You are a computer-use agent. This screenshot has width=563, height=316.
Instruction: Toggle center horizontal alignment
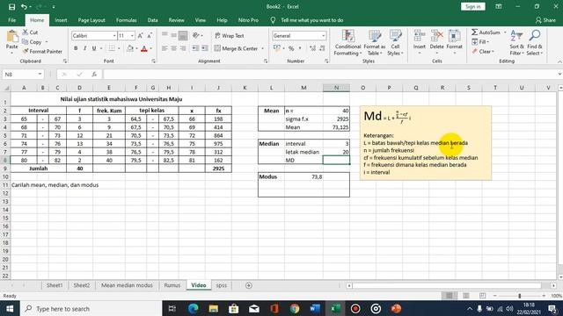click(173, 48)
